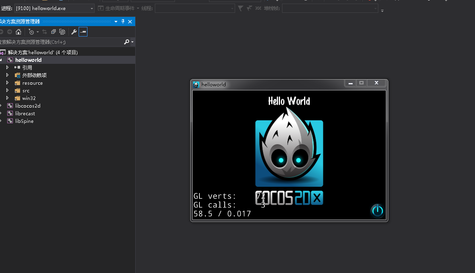Click the cyan power button in the game window
Image resolution: width=475 pixels, height=273 pixels.
(x=377, y=210)
